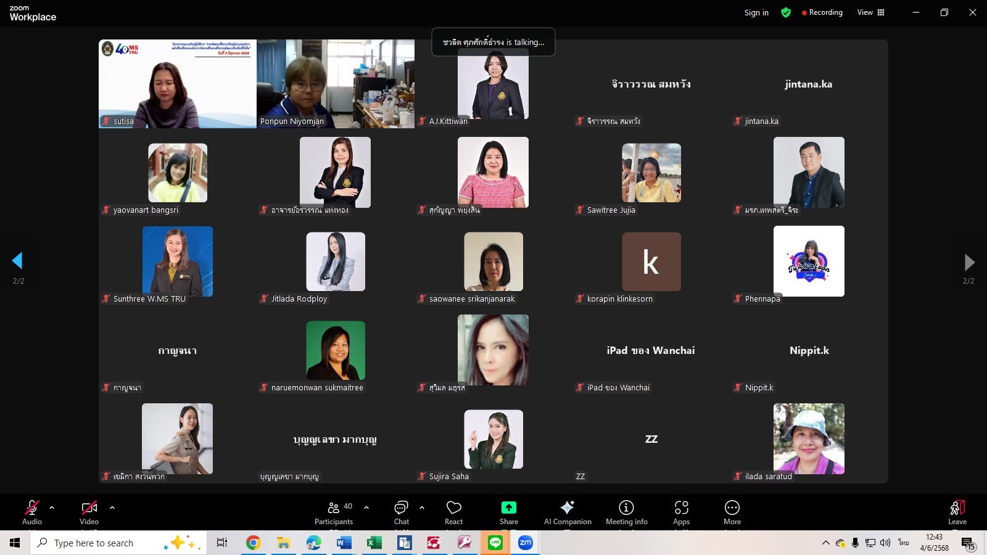
Task: Open the Participants panel
Action: pos(334,512)
